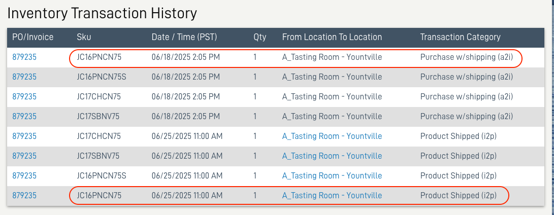The width and height of the screenshot is (554, 215).
Task: Open A_Tasting Room - Yountville link for JC16PNCN75S shipped
Action: [x=332, y=176]
